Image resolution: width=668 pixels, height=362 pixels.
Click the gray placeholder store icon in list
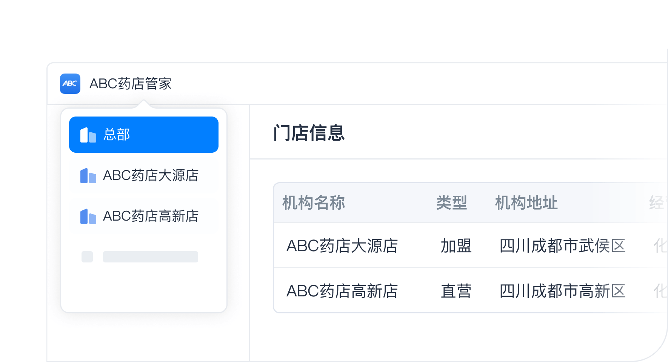pyautogui.click(x=87, y=257)
